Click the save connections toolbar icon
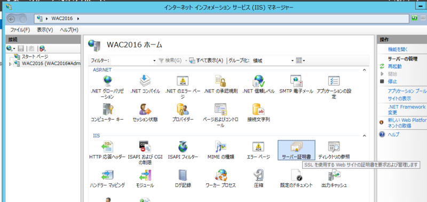 21,49
